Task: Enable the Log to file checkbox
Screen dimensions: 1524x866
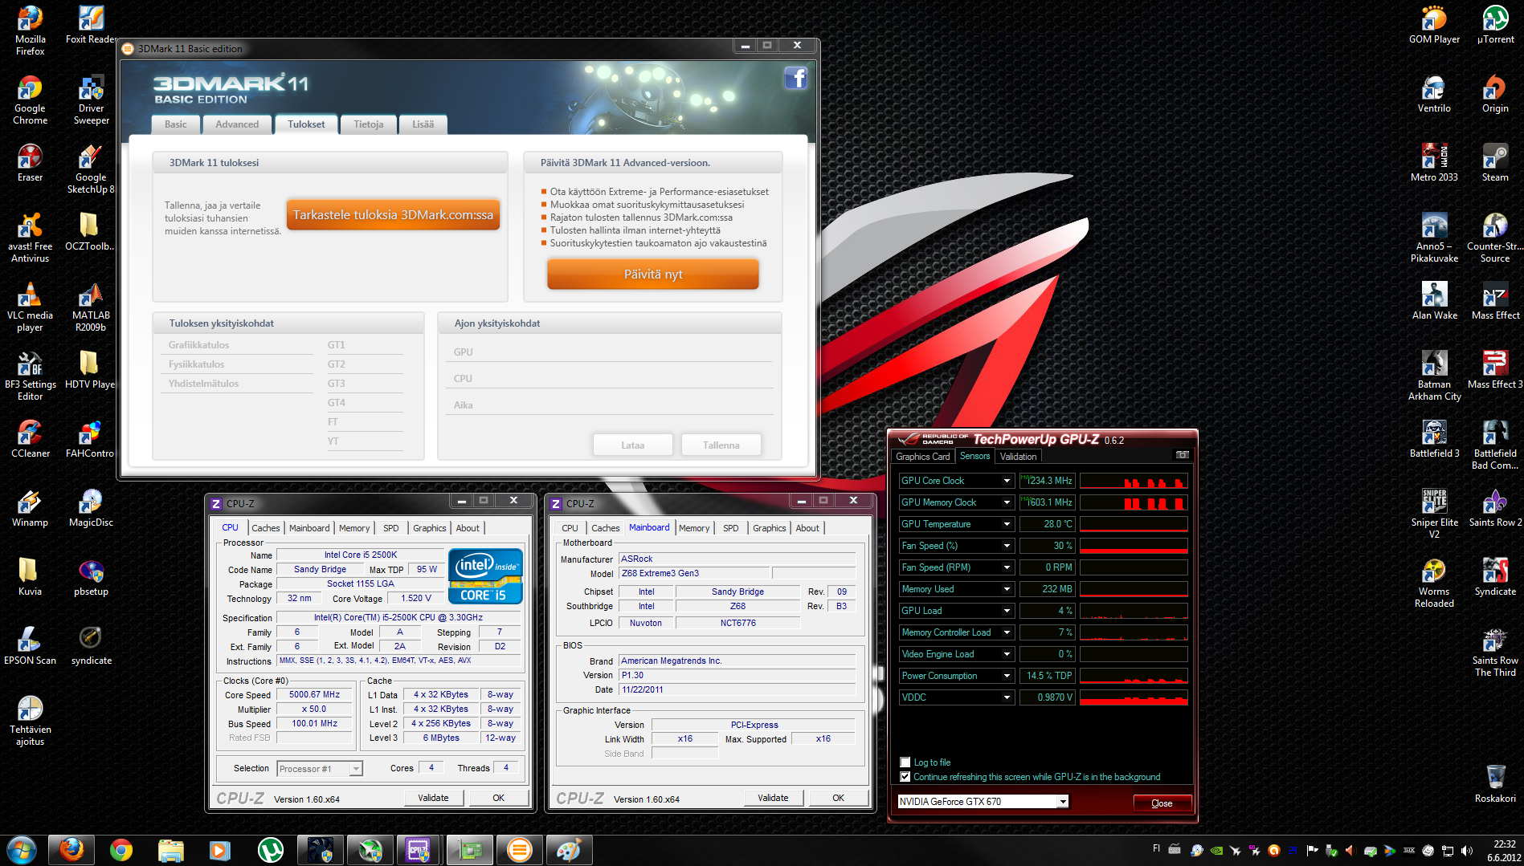Action: coord(905,762)
